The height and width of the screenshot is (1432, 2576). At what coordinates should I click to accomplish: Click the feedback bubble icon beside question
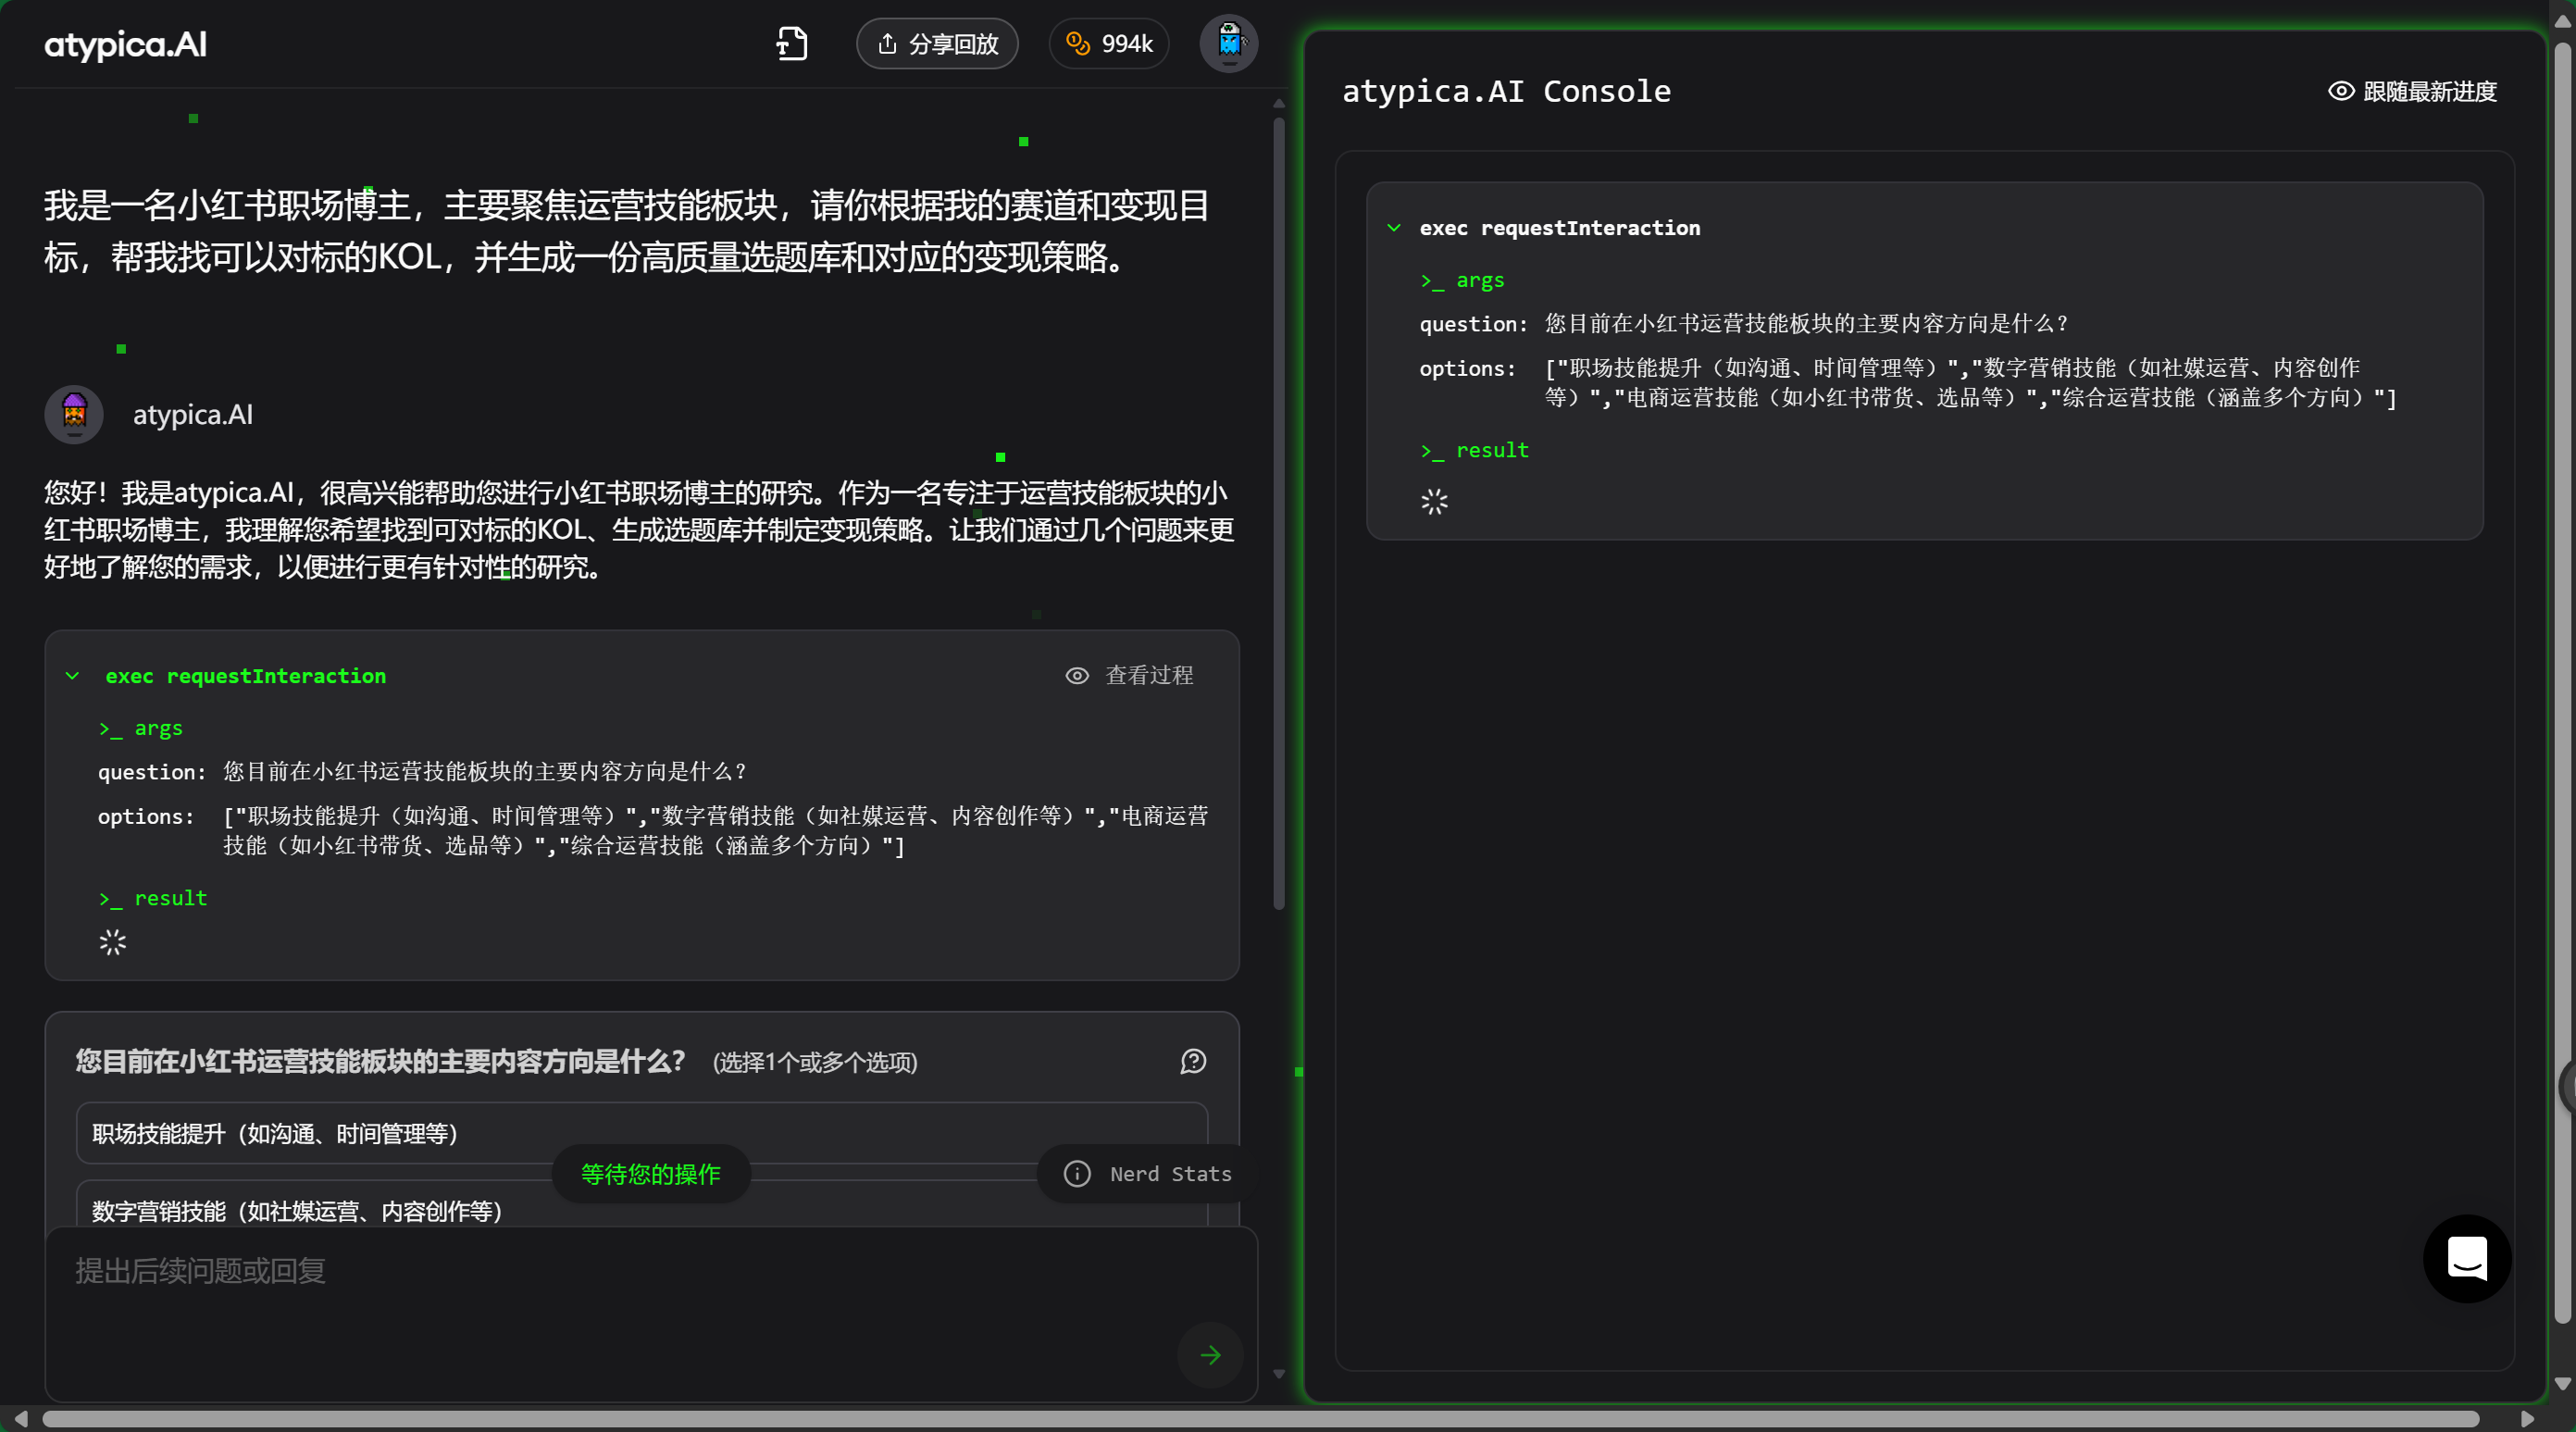coord(1193,1061)
